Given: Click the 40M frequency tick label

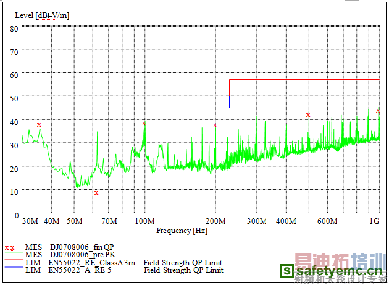Looking at the screenshot, I should [x=52, y=221].
